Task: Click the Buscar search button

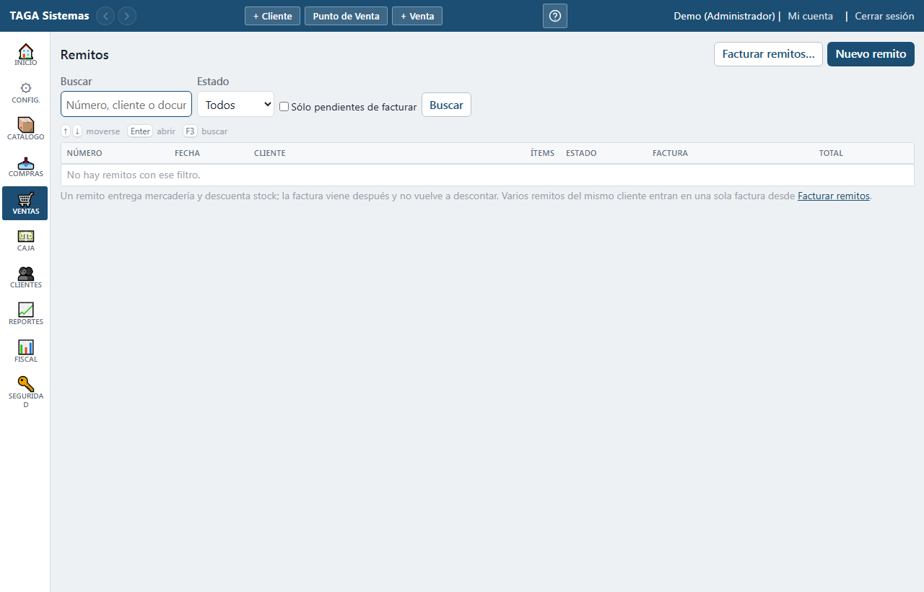Action: point(446,105)
